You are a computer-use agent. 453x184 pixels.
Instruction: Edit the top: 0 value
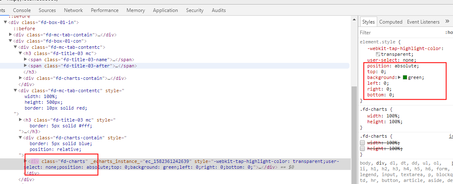click(382, 72)
